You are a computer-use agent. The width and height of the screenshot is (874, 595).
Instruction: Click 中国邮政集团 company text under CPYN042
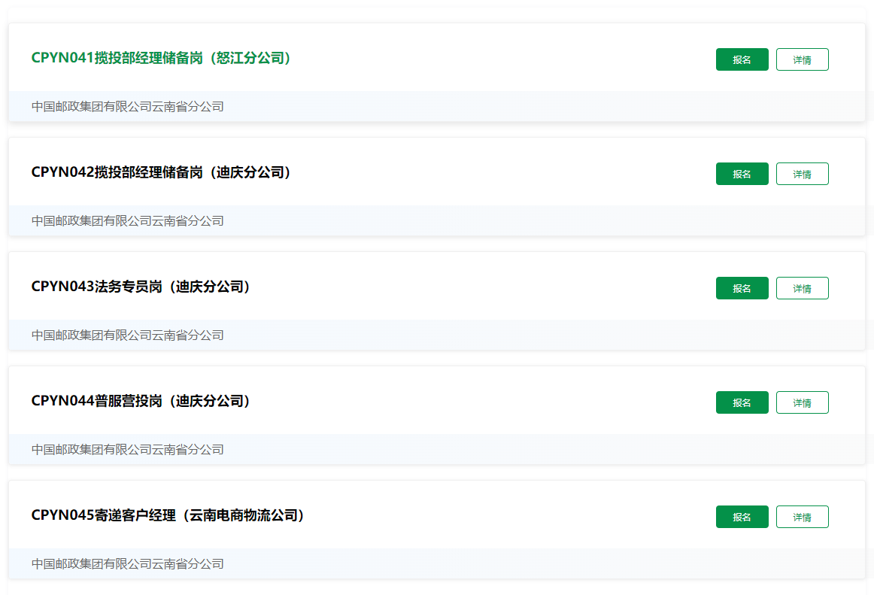128,221
